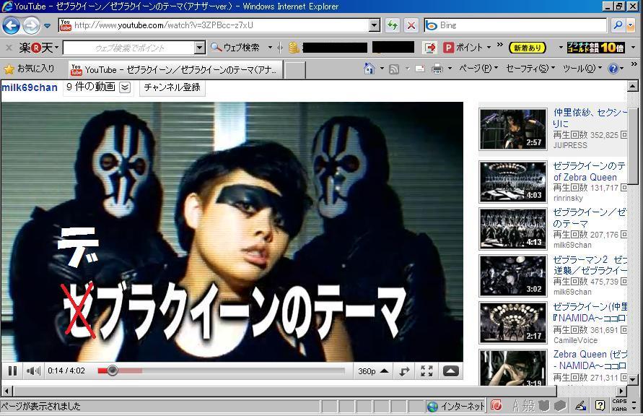This screenshot has width=643, height=416.
Task: Click the ウェブ検索 magnifier button
Action: pyautogui.click(x=235, y=48)
